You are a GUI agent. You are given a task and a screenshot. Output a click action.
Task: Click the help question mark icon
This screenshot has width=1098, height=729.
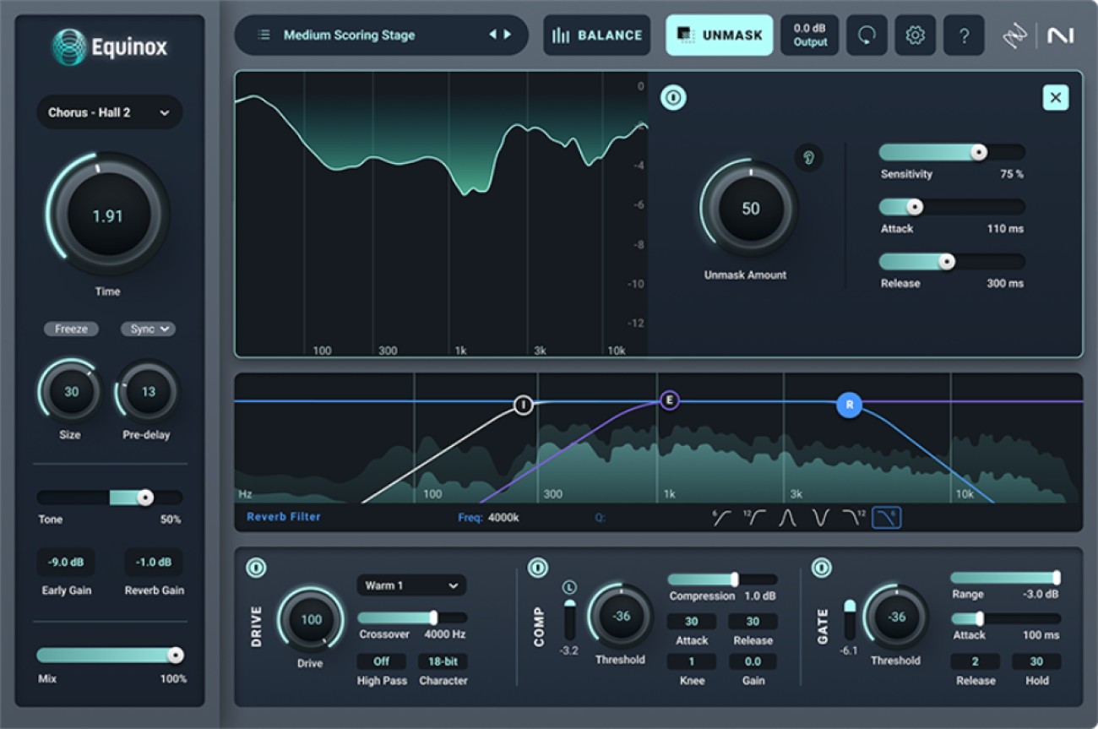[965, 35]
